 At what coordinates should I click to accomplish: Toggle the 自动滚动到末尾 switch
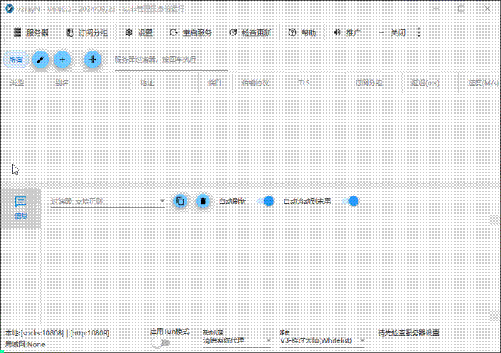click(x=350, y=201)
